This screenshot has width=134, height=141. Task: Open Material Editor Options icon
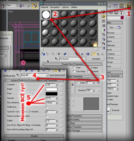[104, 39]
